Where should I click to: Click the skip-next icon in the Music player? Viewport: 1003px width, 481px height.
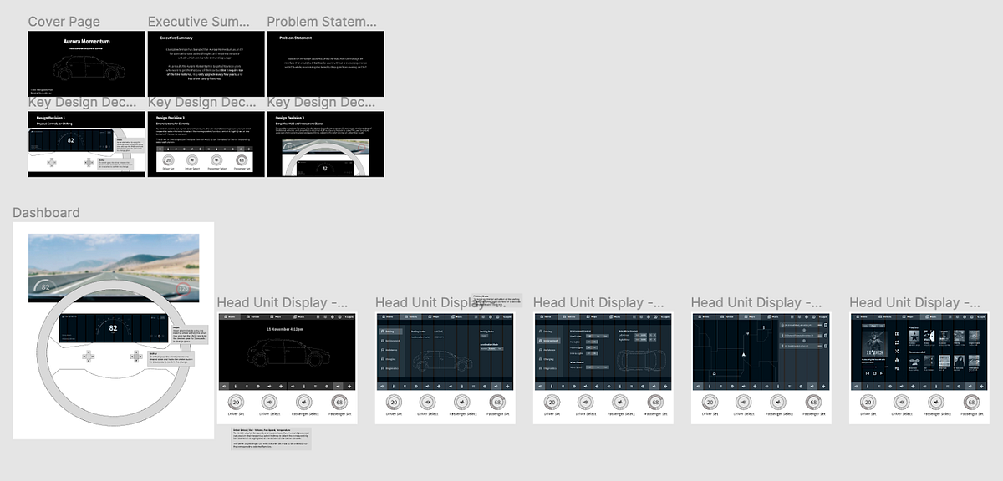(x=881, y=373)
